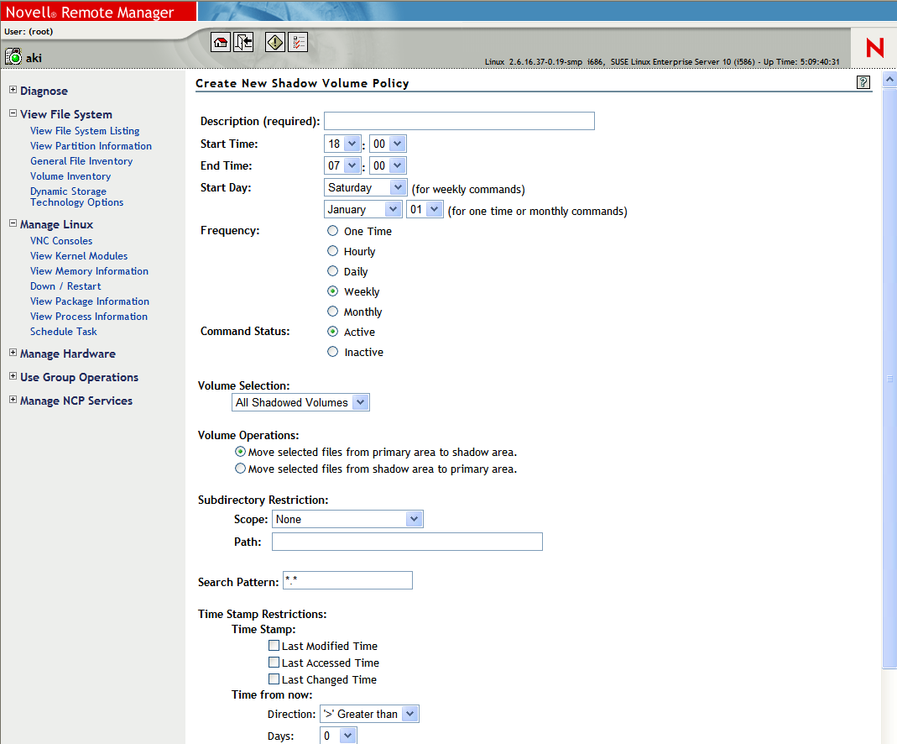Open View Package Information link
The width and height of the screenshot is (897, 744).
click(90, 301)
